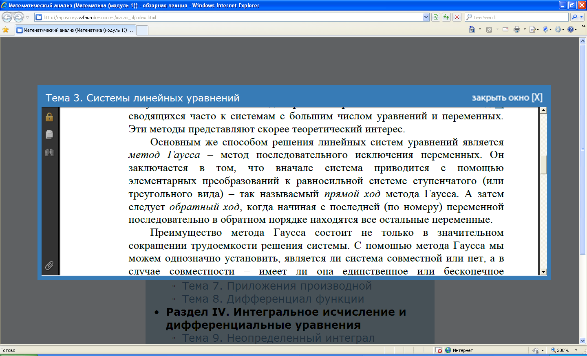Print the page with printer icon
This screenshot has width=587, height=356.
(x=517, y=29)
